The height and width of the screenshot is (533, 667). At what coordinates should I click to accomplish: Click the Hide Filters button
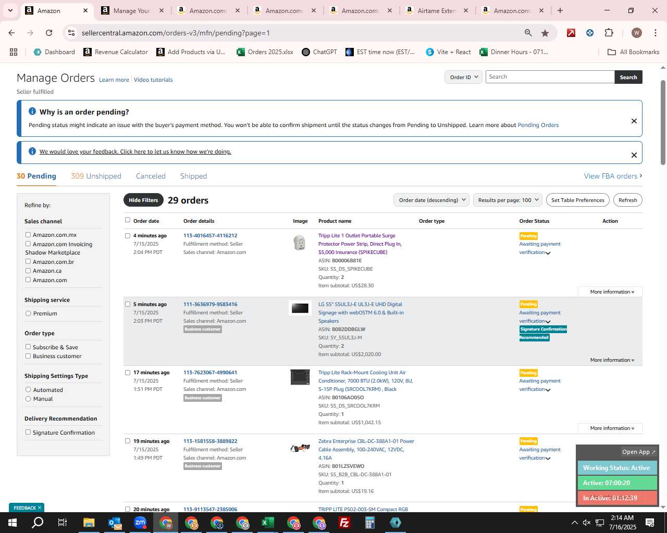(x=143, y=200)
